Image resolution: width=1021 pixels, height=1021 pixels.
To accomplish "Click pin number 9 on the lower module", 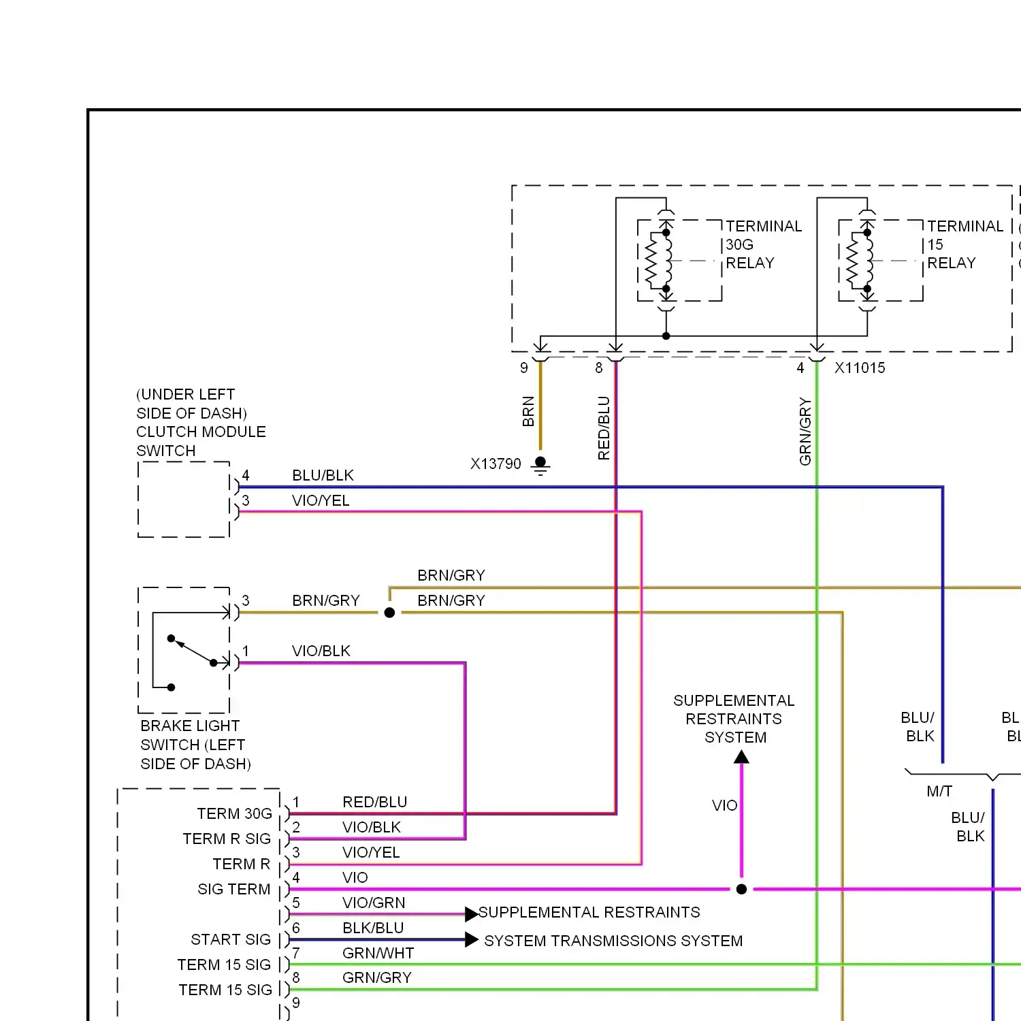I will [x=296, y=1003].
